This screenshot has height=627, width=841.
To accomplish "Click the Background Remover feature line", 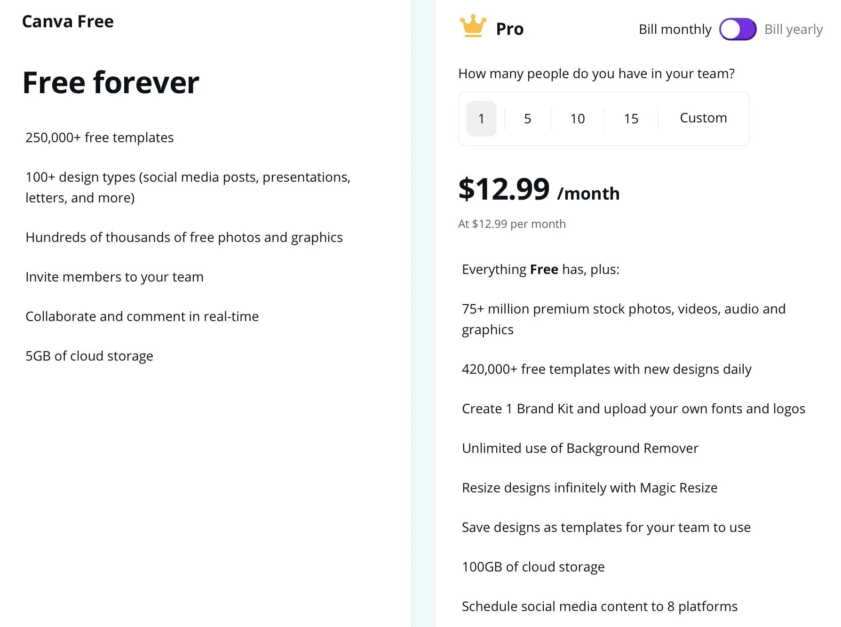I will 580,448.
